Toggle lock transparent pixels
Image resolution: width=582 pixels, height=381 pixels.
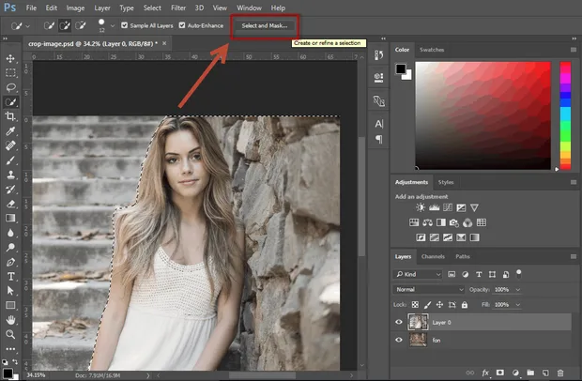(415, 305)
